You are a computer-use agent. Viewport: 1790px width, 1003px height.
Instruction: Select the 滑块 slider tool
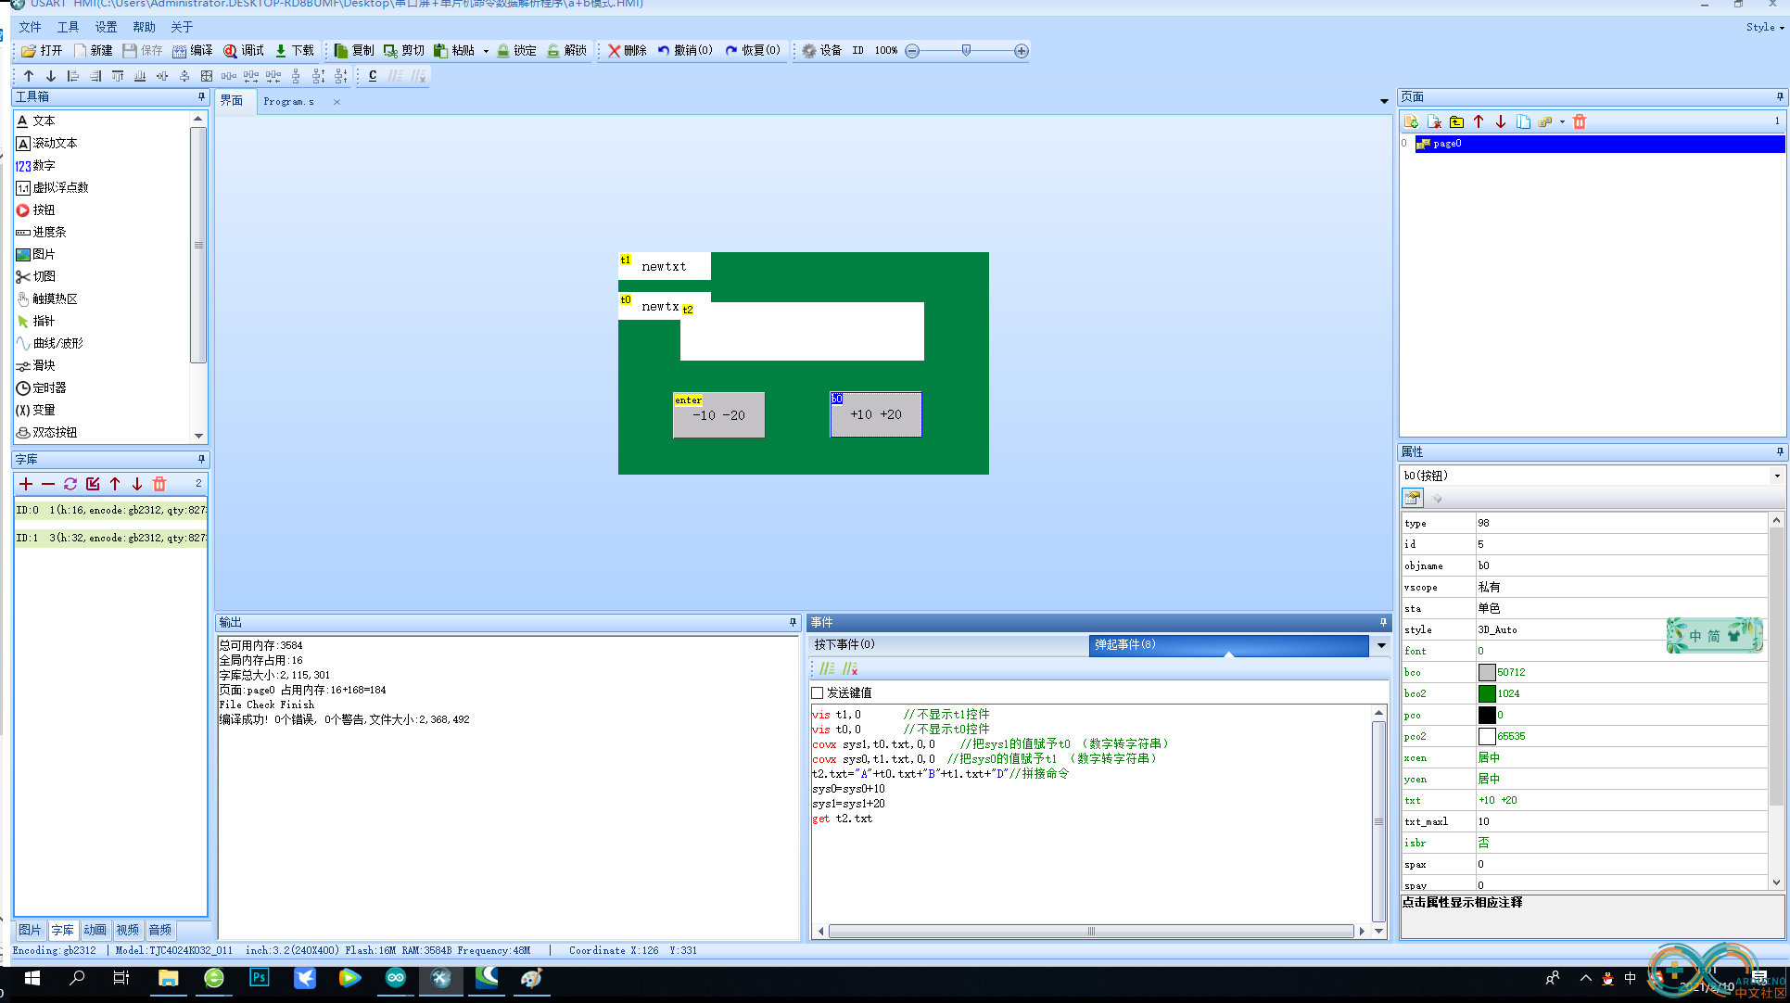36,365
